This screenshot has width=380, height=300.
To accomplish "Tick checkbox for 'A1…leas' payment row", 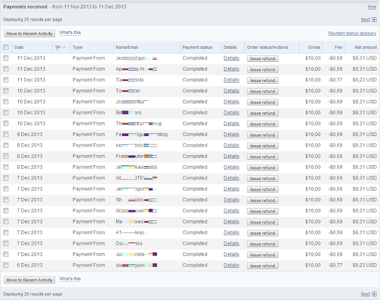I will [6, 232].
